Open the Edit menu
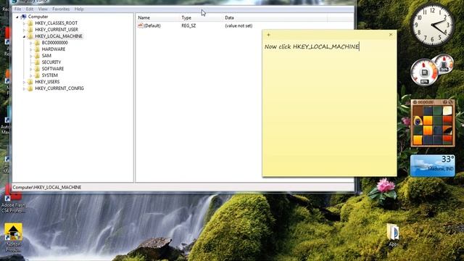This screenshot has width=464, height=261. click(30, 9)
